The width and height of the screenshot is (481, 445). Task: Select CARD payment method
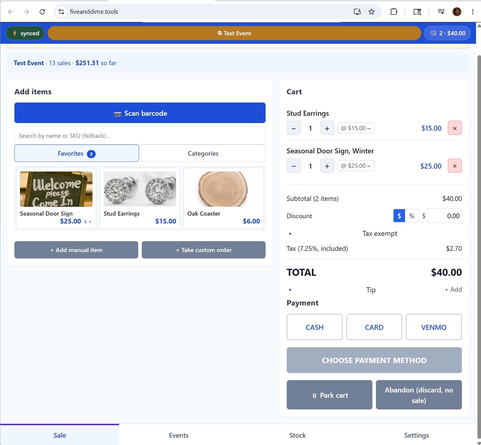[374, 327]
